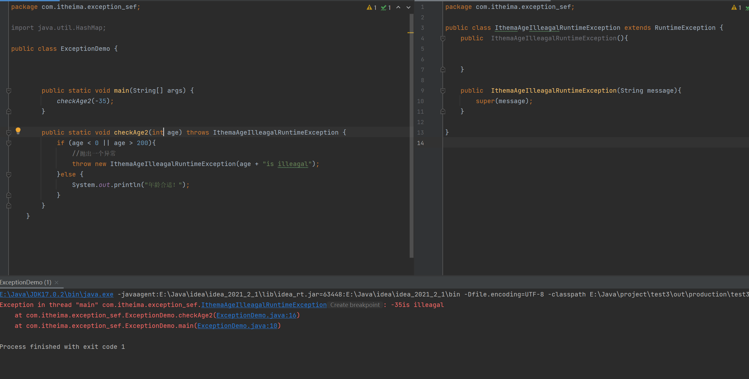The image size is (749, 379).
Task: Jump to next highlighted error arrow
Action: click(x=408, y=7)
